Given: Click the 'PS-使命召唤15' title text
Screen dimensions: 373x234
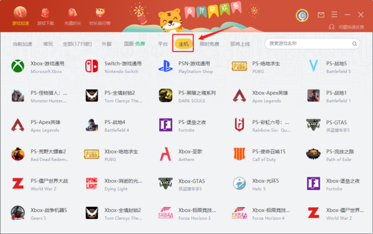Looking at the screenshot, I should click(269, 152).
